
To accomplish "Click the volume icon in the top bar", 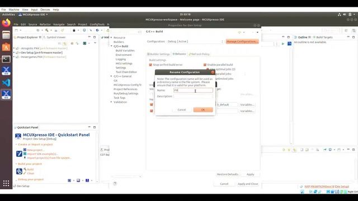I will pos(345,15).
